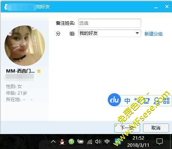Toggle Chinese mode on Baidu IME bar
Image resolution: width=172 pixels, height=149 pixels.
coord(127,101)
